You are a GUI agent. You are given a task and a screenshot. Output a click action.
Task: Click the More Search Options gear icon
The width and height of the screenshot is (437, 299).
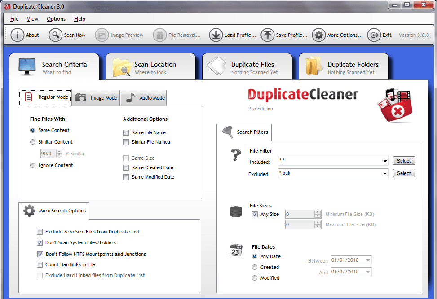pyautogui.click(x=29, y=211)
